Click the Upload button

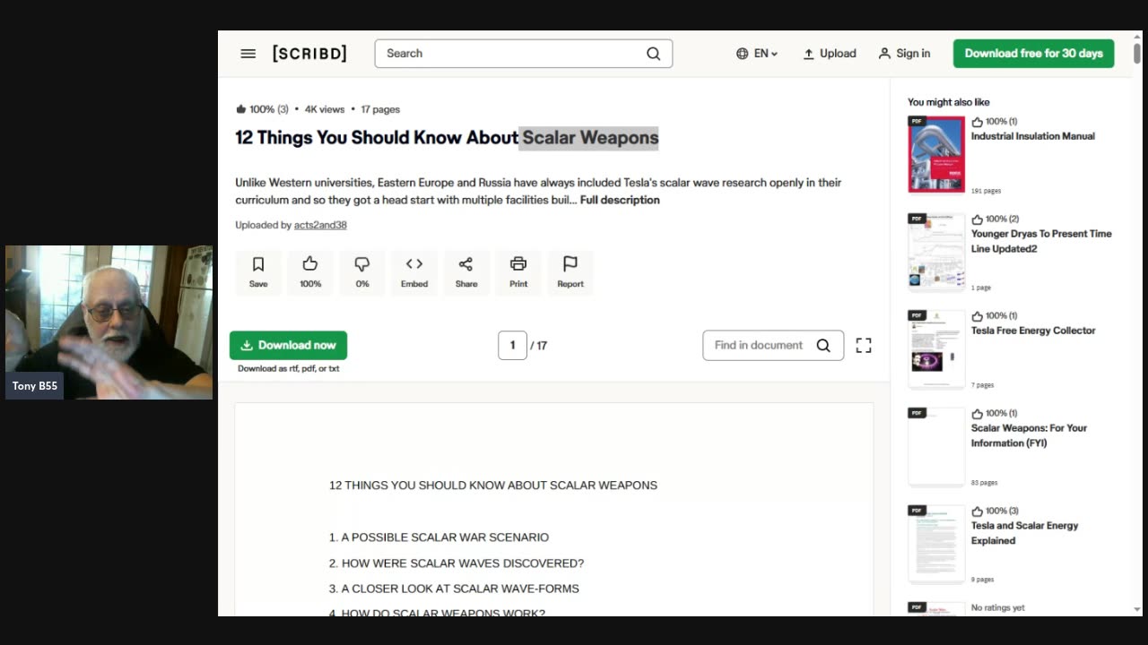pos(830,54)
